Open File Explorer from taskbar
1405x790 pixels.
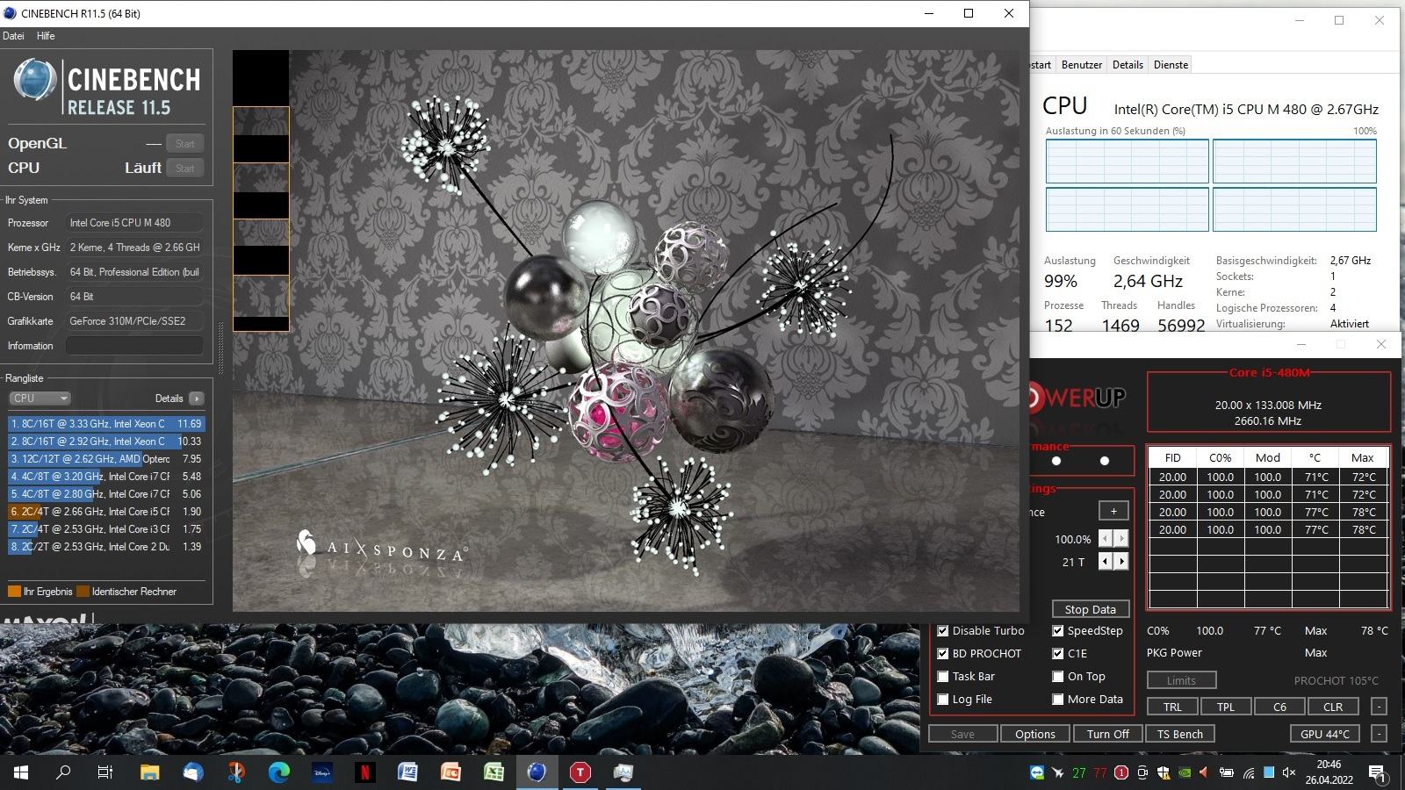(x=150, y=772)
